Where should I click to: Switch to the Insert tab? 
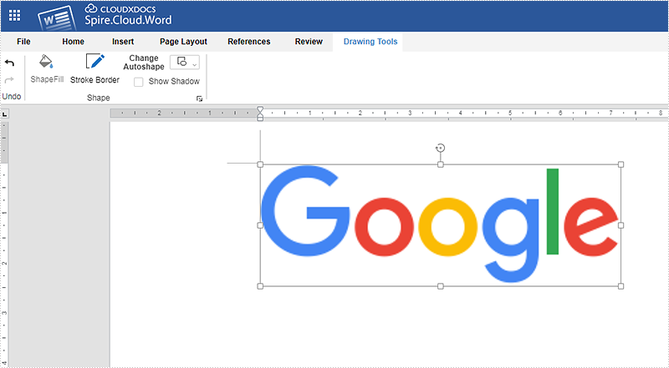point(123,42)
